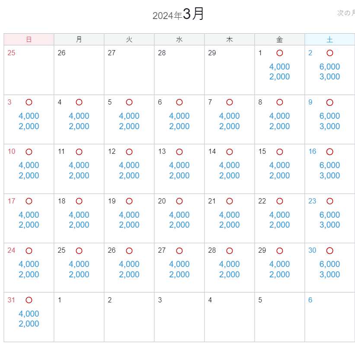Select the availability circle on March 25
The height and width of the screenshot is (343, 355).
click(x=79, y=251)
